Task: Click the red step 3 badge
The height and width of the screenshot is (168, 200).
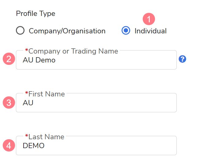Action: [9, 103]
